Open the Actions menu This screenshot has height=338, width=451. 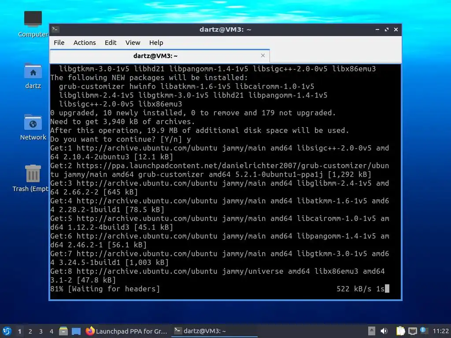85,43
